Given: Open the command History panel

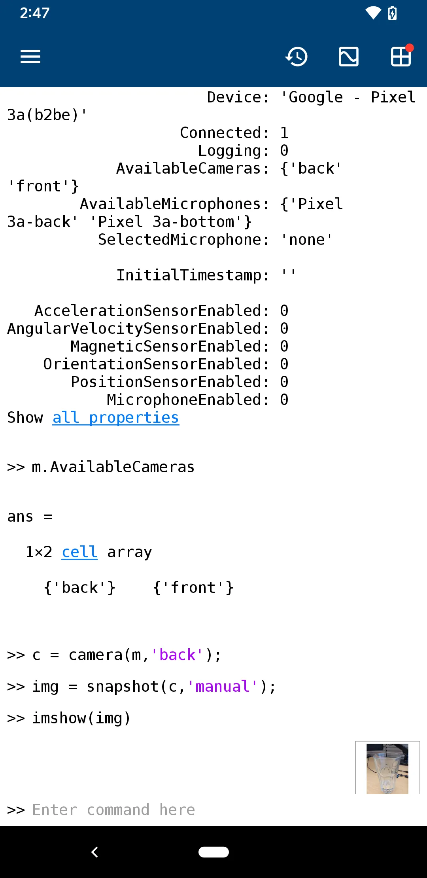Looking at the screenshot, I should [296, 57].
